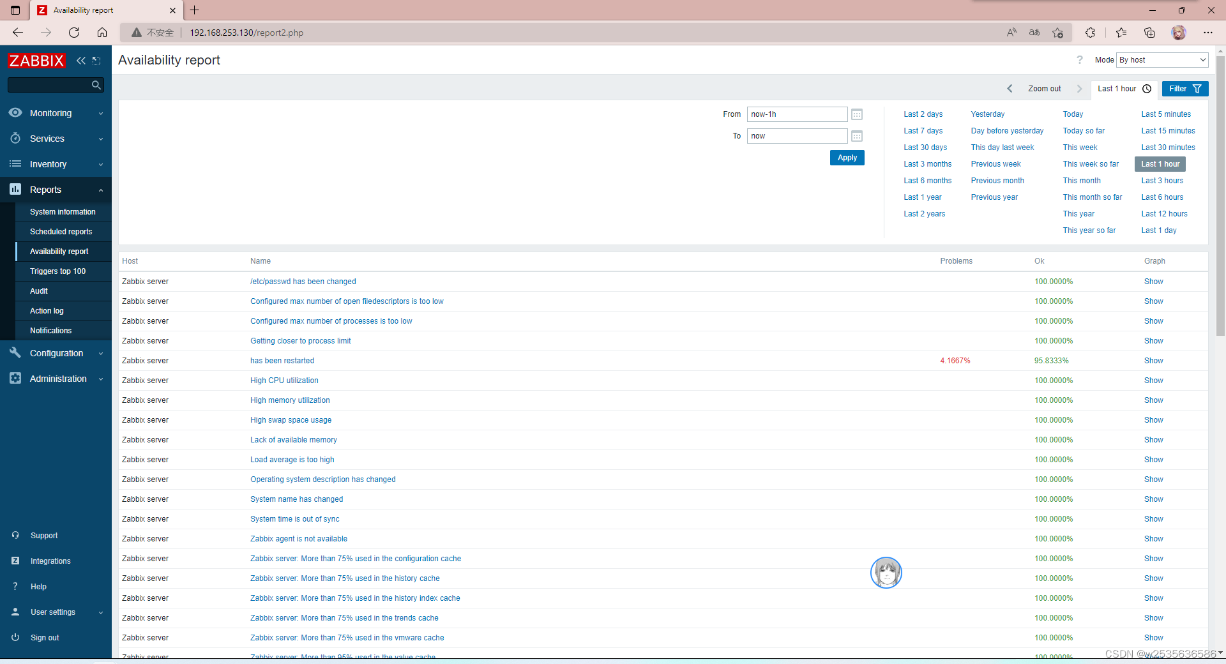Click the sidebar search input field
1226x664 pixels.
point(49,85)
